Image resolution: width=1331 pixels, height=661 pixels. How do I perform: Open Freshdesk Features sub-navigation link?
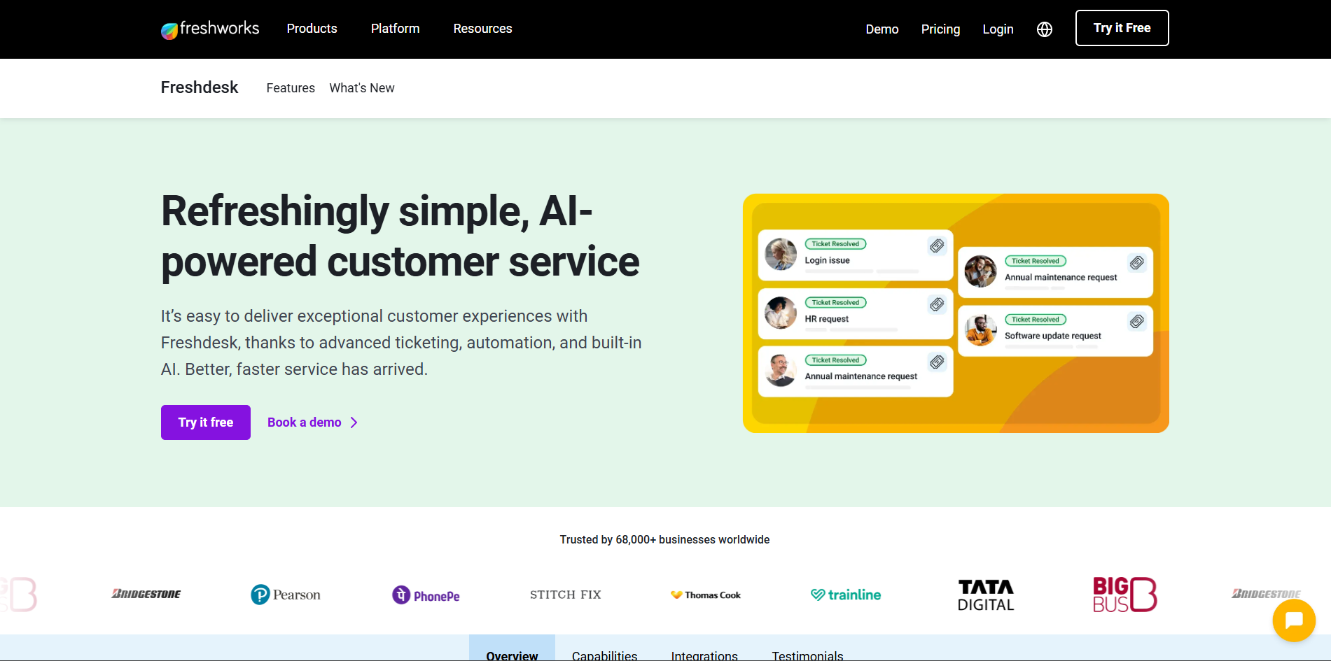tap(291, 88)
